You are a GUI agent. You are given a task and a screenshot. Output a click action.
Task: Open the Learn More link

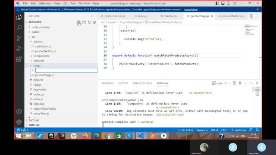click(x=191, y=9)
